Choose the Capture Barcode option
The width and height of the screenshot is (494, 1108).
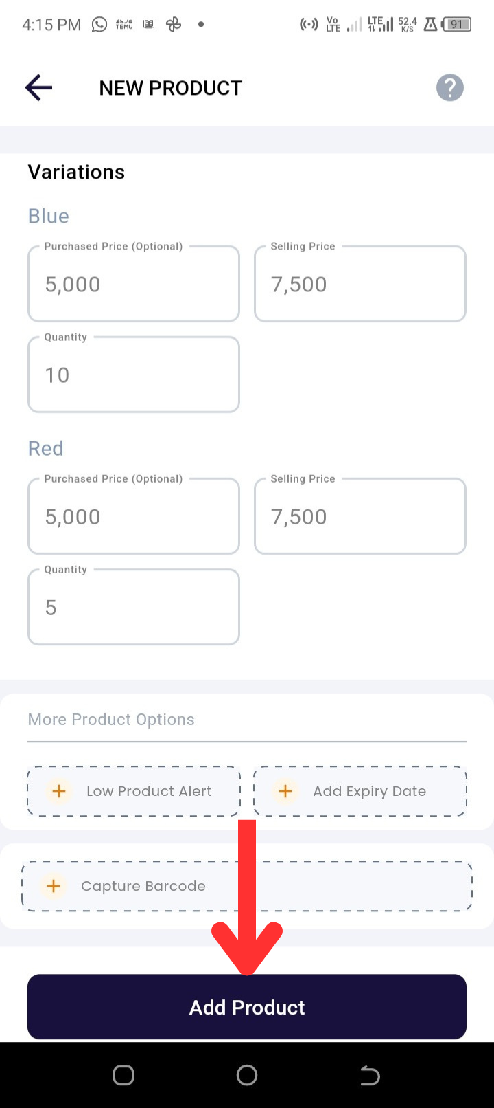[247, 886]
